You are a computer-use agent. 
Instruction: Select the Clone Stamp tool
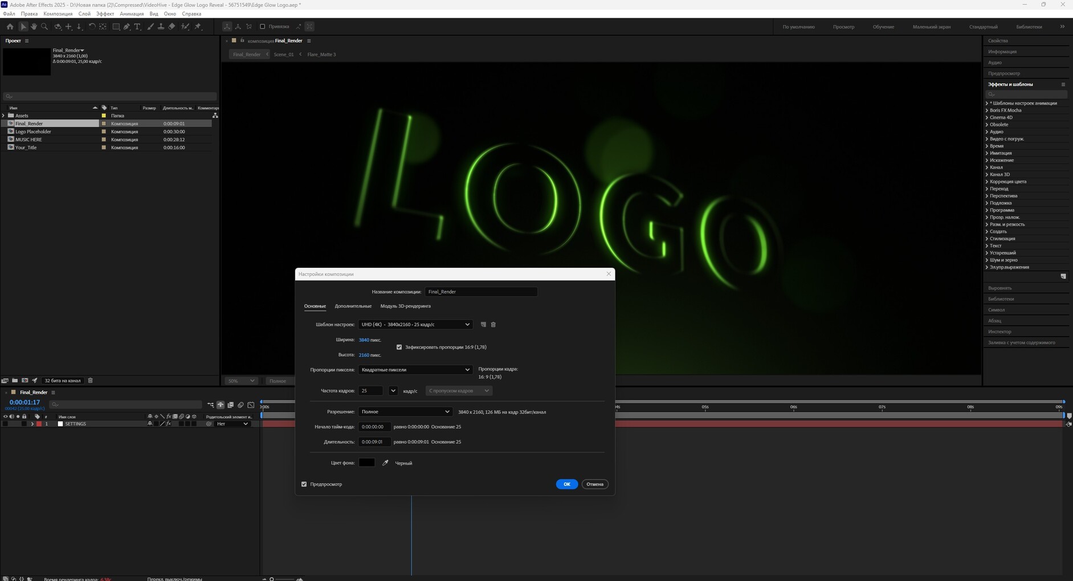[161, 27]
